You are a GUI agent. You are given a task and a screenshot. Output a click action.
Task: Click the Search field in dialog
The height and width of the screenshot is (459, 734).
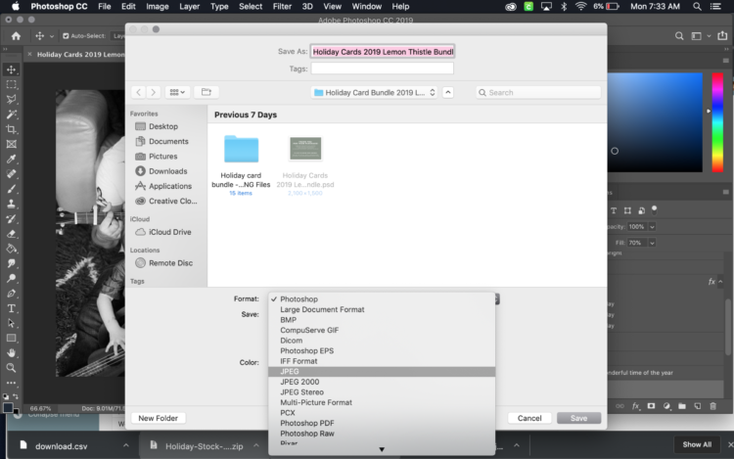click(x=538, y=93)
